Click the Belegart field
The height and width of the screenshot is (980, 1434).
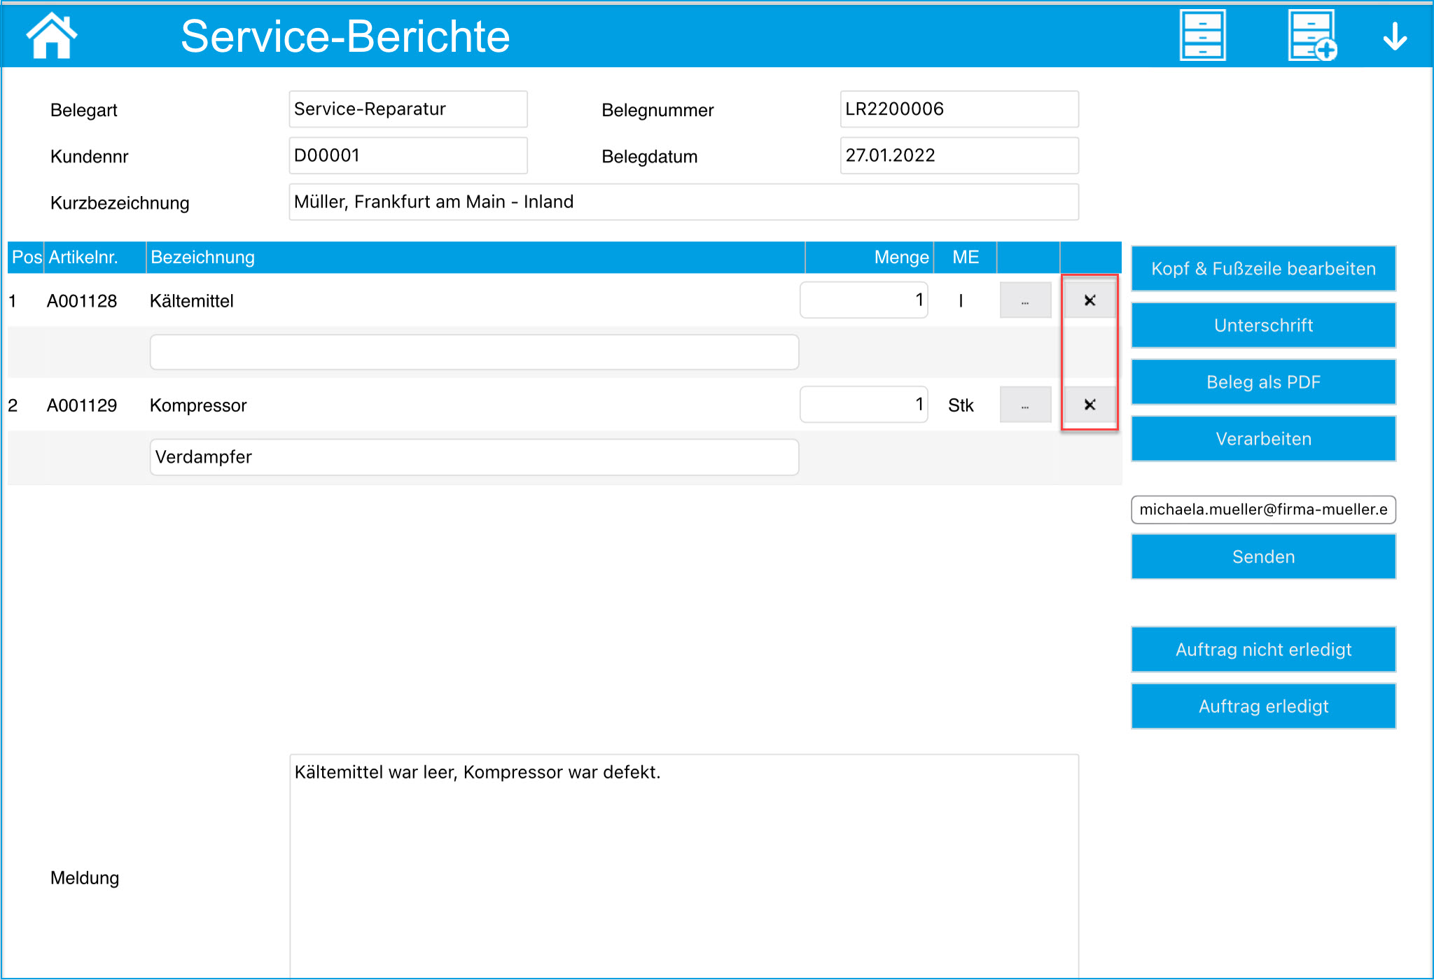[408, 109]
